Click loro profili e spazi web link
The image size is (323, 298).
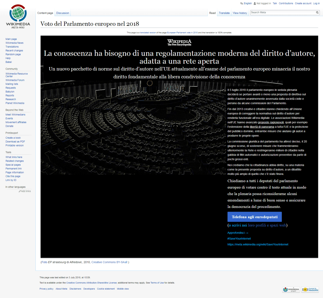267,225
